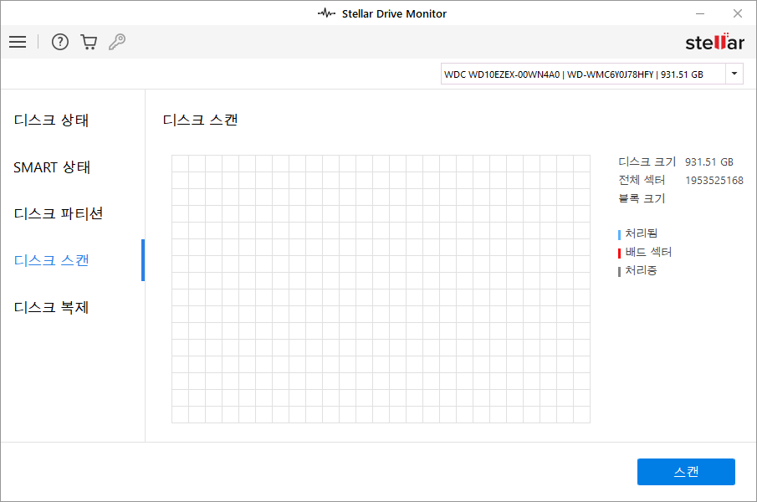This screenshot has width=757, height=502.
Task: Open the hamburger main menu
Action: click(18, 42)
